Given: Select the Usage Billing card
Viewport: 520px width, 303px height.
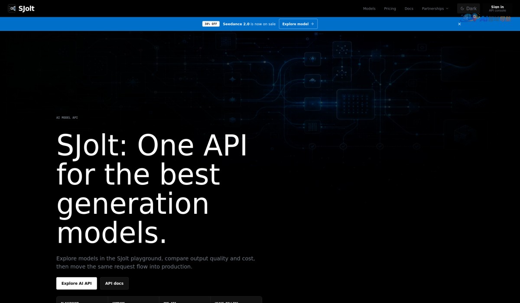Looking at the screenshot, I should click(x=236, y=300).
